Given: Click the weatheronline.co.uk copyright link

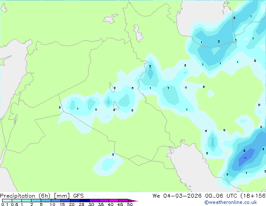Looking at the screenshot, I should click(x=231, y=202).
